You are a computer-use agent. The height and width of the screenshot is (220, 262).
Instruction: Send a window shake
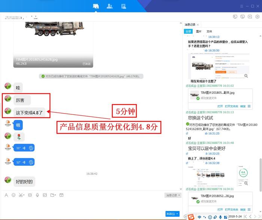(30, 195)
